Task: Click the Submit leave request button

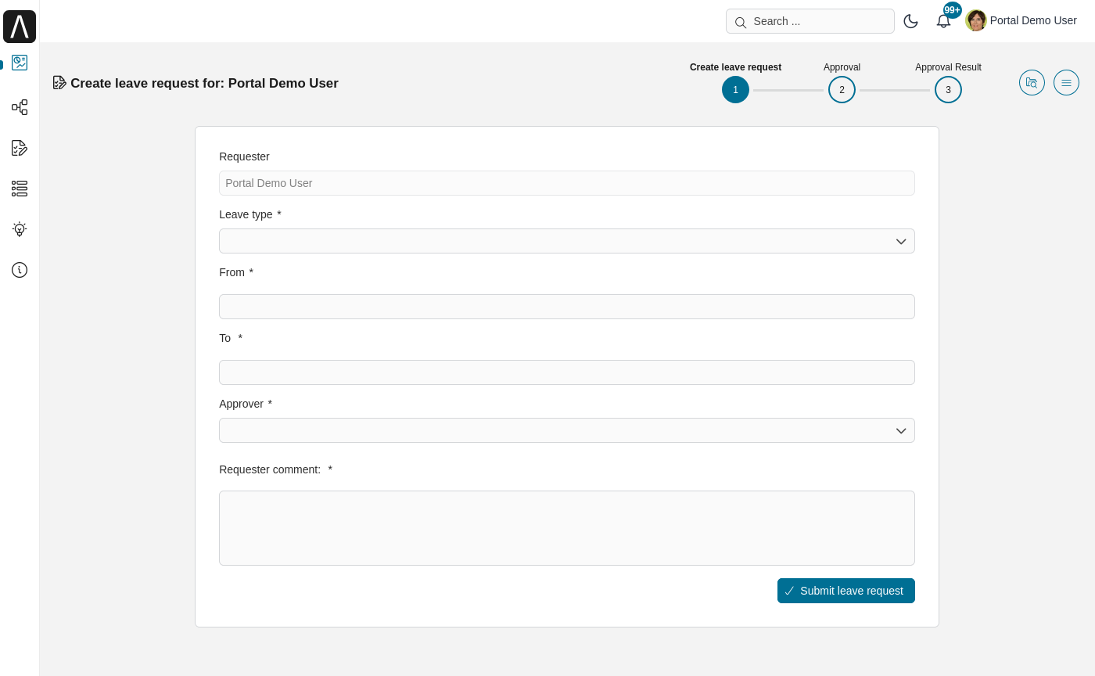Action: (845, 591)
